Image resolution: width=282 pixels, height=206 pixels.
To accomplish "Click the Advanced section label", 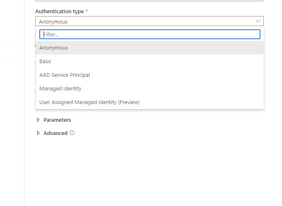I will point(55,133).
